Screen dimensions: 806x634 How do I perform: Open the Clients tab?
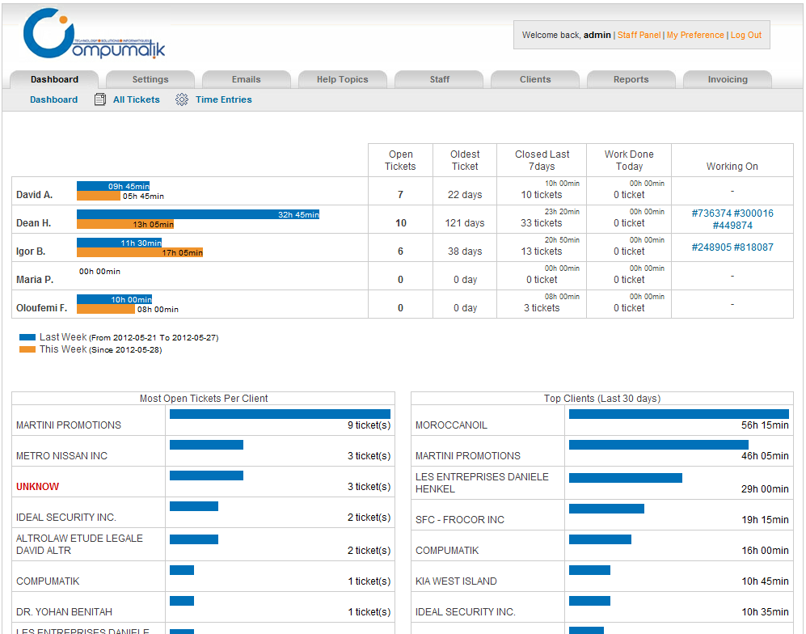pos(535,79)
